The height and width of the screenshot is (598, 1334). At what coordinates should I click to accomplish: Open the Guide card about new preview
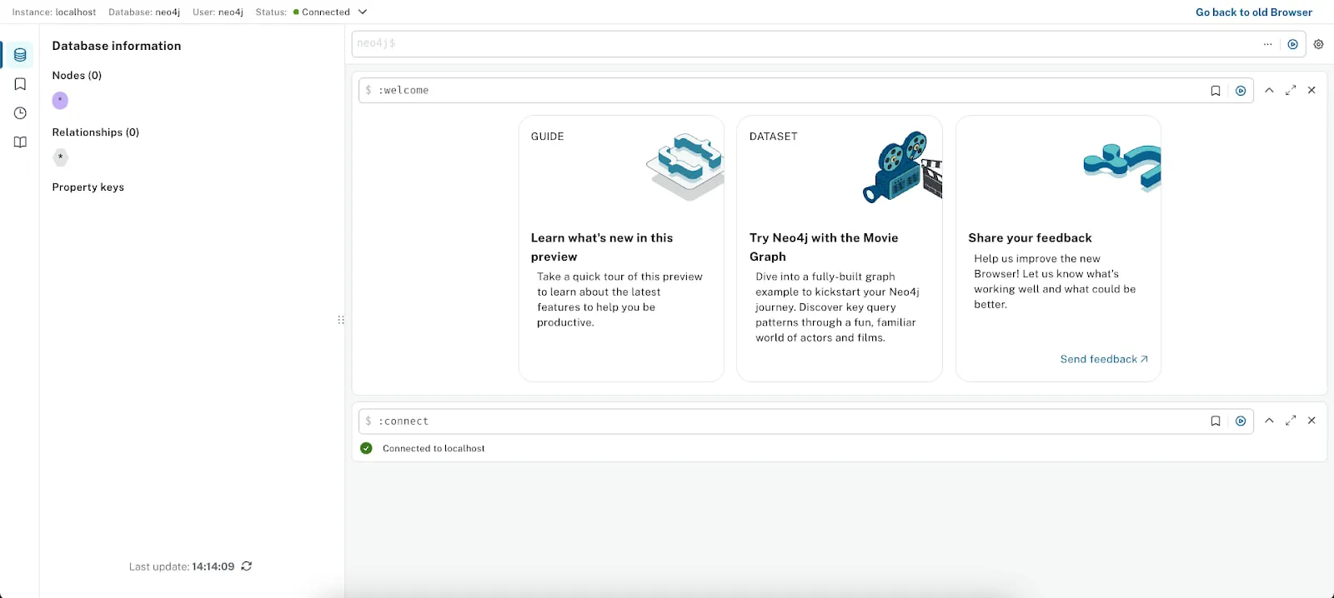tap(621, 248)
